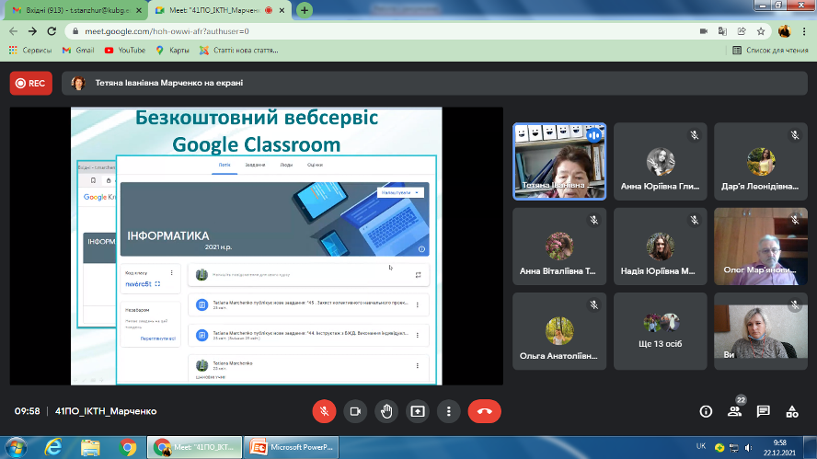The width and height of the screenshot is (817, 459).
Task: Toggle the camera in the call controls
Action: (355, 411)
